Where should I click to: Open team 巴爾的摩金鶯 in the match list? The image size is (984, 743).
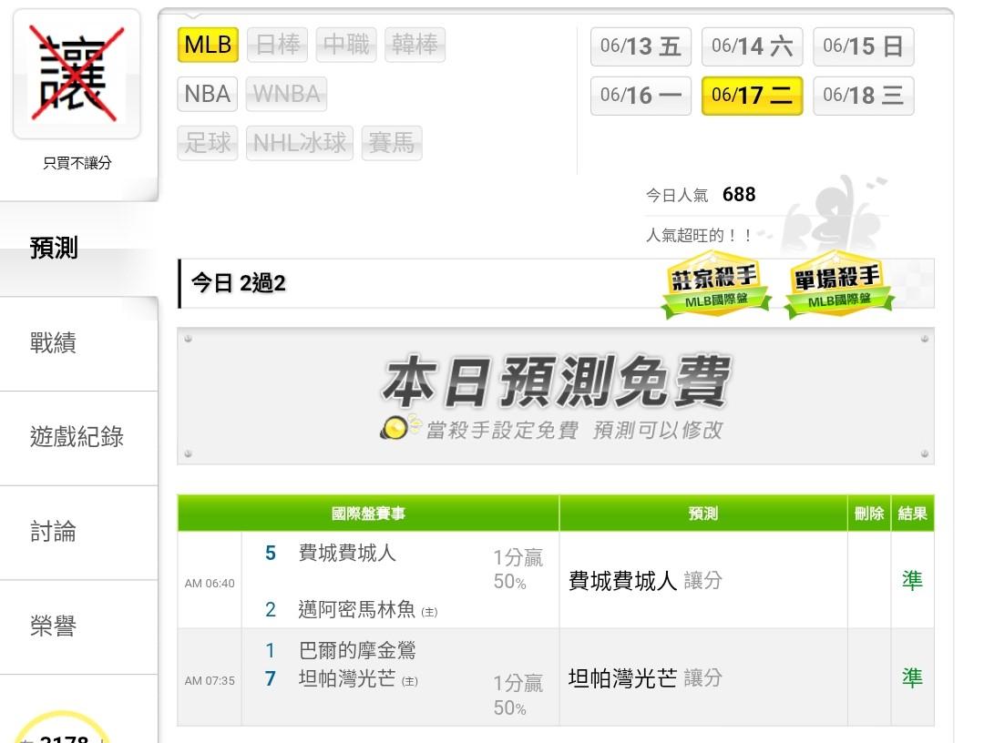(x=357, y=650)
